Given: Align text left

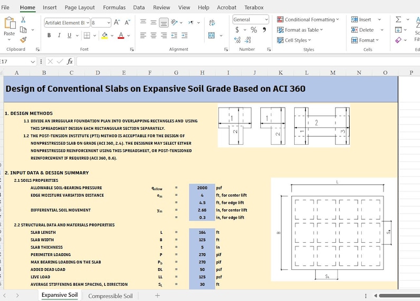Looking at the screenshot, I should [143, 35].
